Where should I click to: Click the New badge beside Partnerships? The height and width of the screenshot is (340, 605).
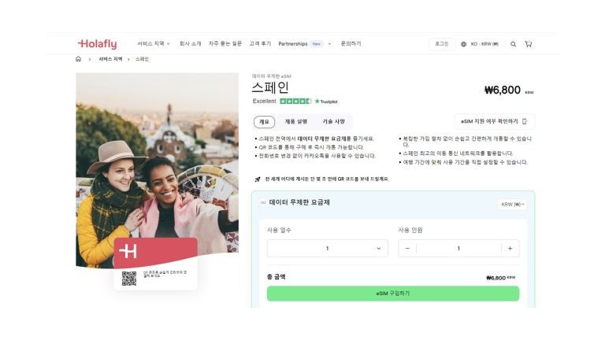[x=317, y=44]
